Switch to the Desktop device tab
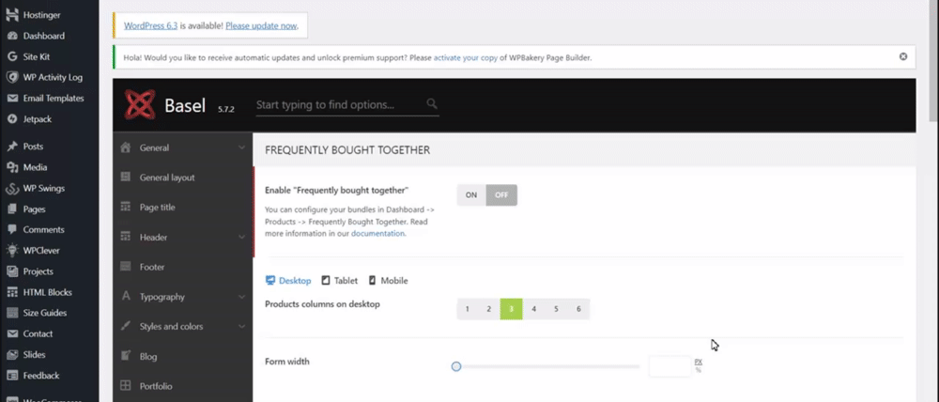939x402 pixels. 288,281
